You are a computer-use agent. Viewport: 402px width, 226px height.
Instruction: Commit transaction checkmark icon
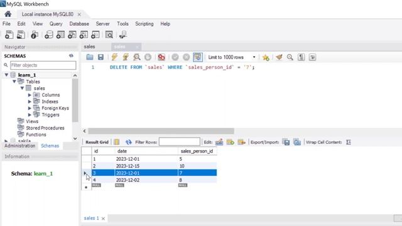pos(175,57)
